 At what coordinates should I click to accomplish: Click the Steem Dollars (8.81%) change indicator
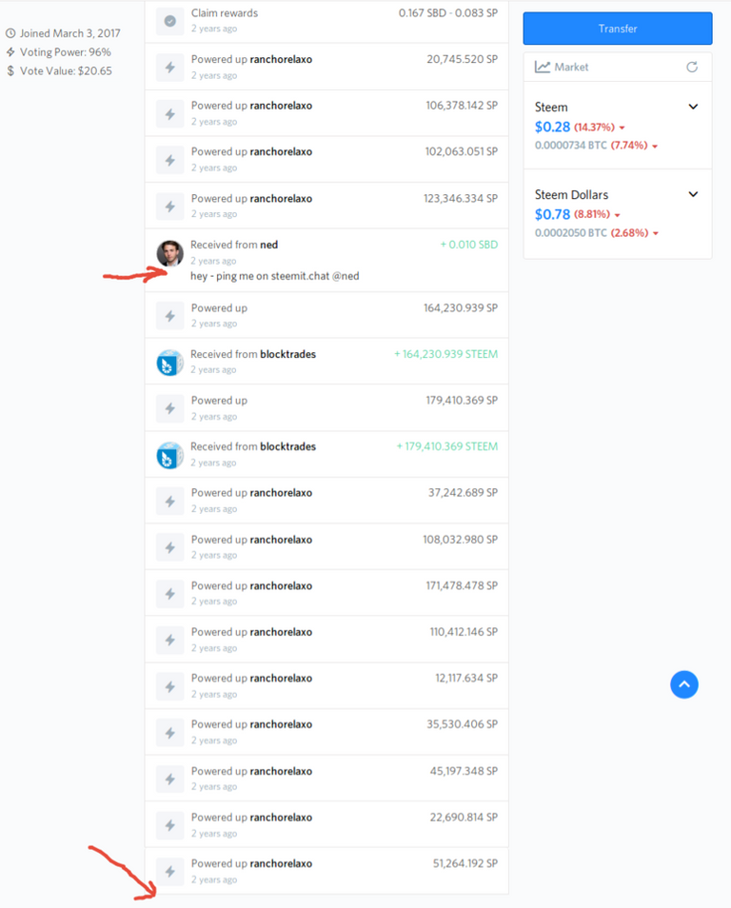tap(597, 214)
